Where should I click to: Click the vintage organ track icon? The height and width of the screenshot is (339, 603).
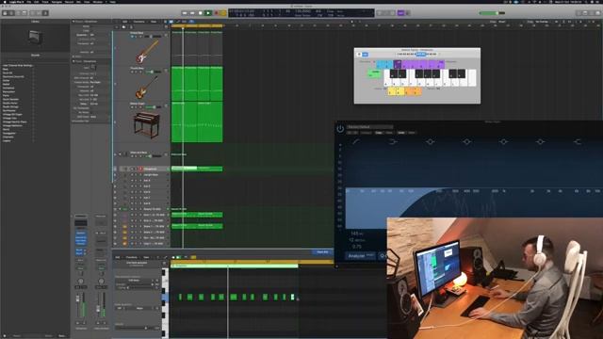tap(147, 125)
